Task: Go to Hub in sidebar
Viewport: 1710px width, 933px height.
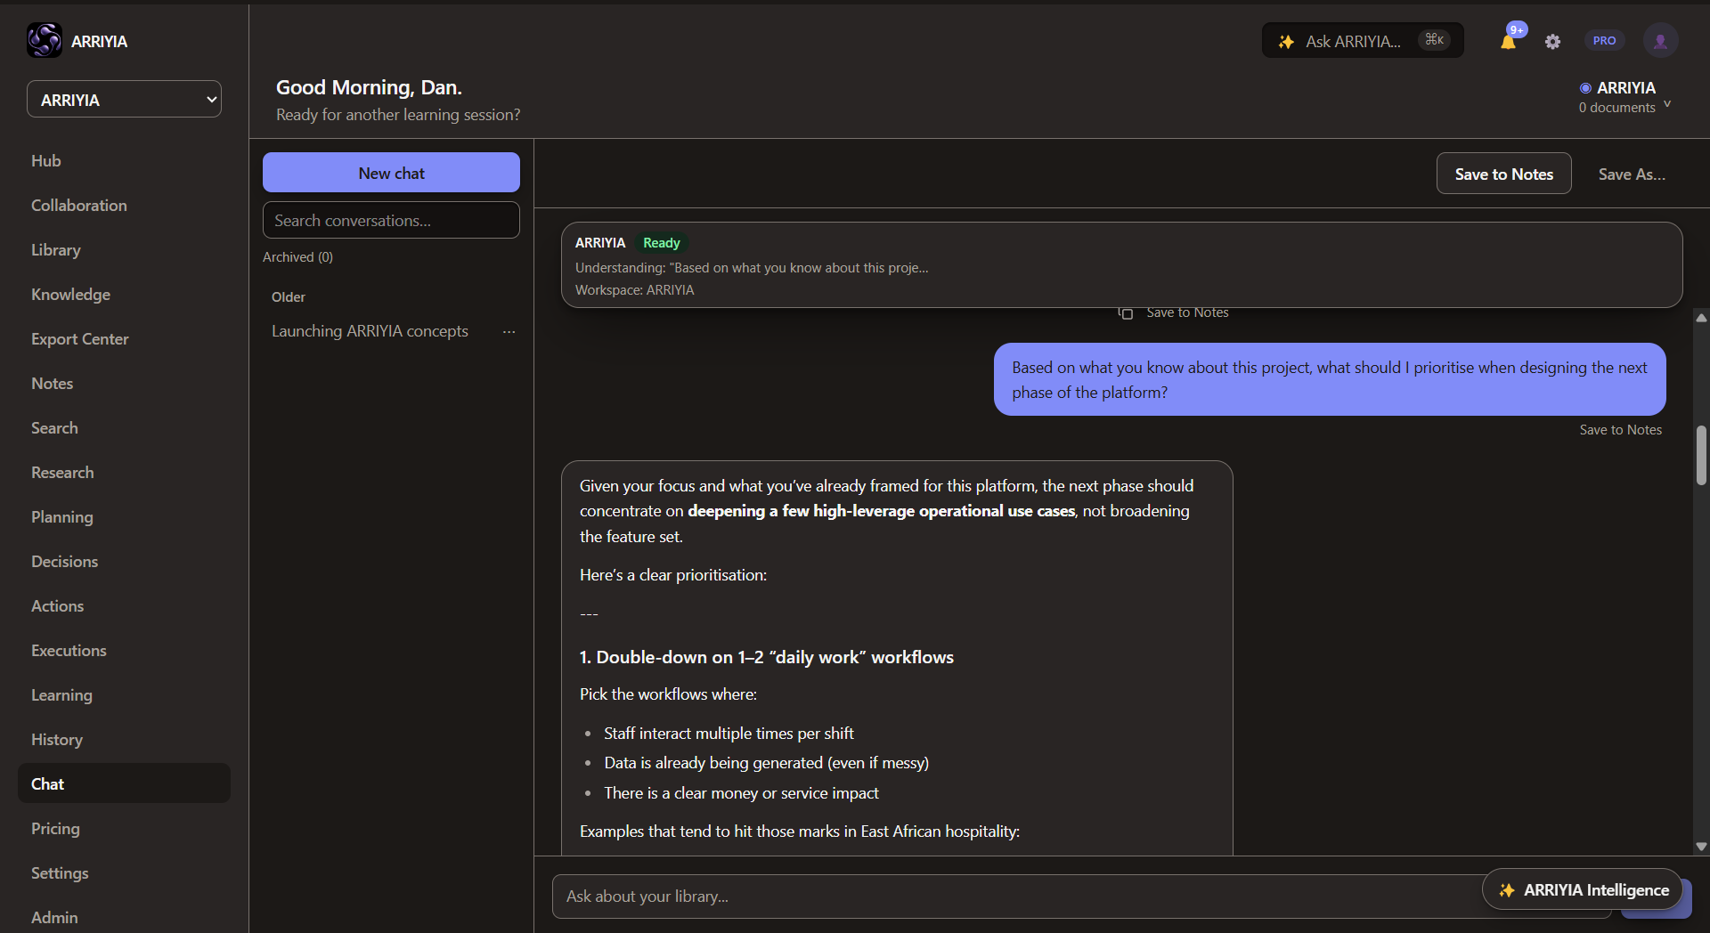Action: tap(46, 161)
